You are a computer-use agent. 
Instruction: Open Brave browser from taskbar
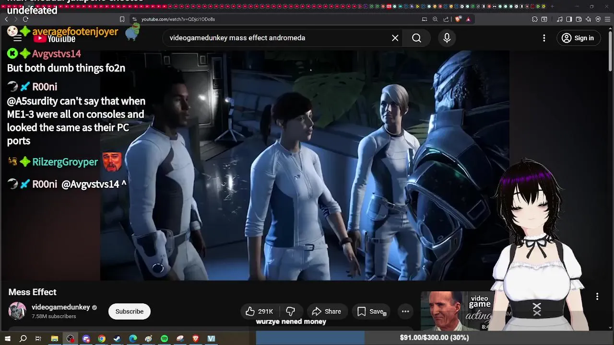196,339
